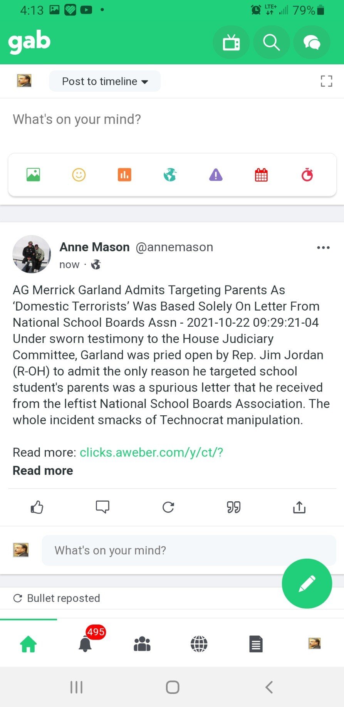
Task: Open the chat messages icon
Action: click(312, 42)
